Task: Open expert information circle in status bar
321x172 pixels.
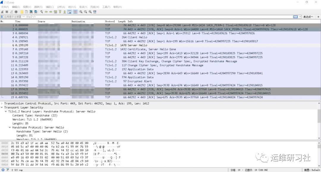Action: (3, 170)
